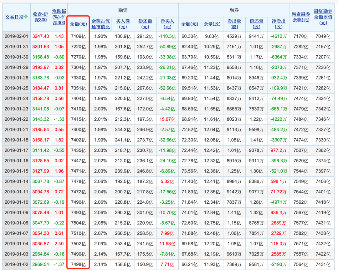Click closing value 3247.40
This screenshot has height=270, width=338.
(40, 36)
